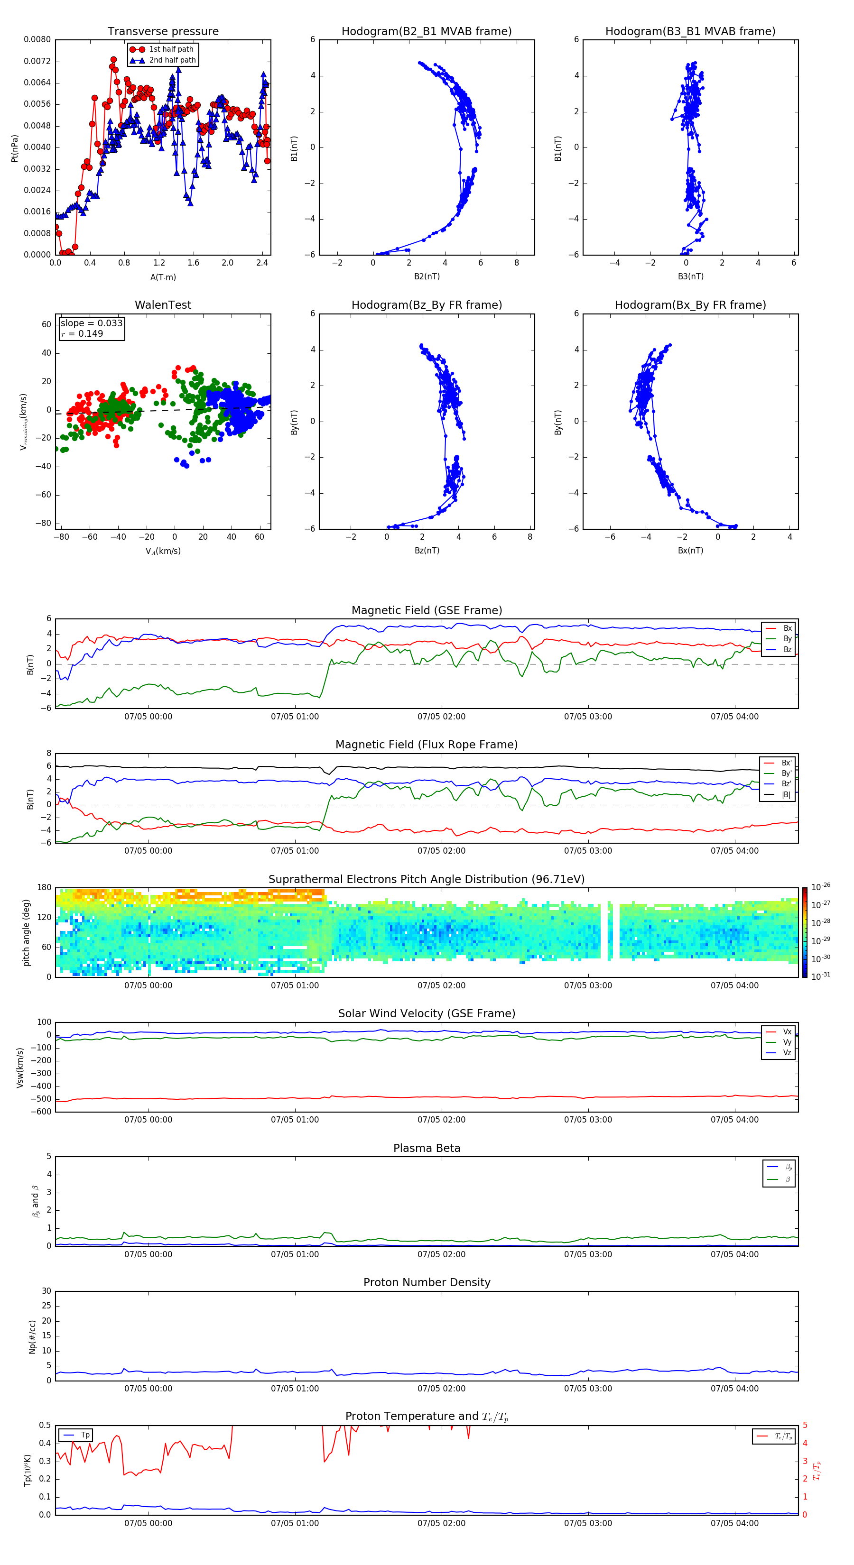
Task: Click 'Magnetic Field (Flux Rope Frame)' title
Action: coord(427,745)
